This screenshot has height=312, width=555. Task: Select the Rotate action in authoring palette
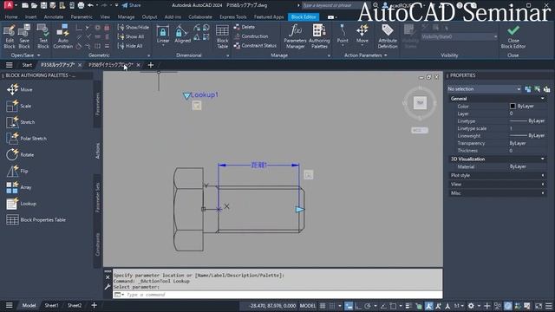pyautogui.click(x=20, y=154)
